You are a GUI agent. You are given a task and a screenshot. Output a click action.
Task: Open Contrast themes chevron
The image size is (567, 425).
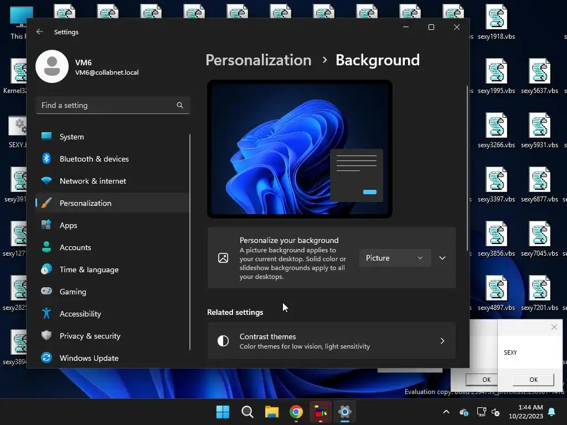pos(442,341)
